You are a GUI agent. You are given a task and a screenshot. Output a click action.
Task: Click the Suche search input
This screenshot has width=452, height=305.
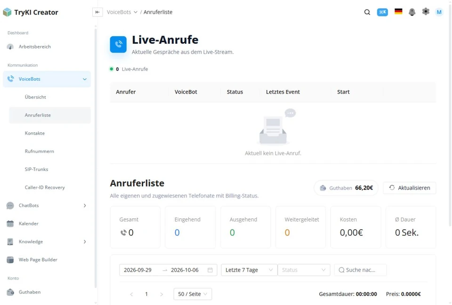[360, 270]
